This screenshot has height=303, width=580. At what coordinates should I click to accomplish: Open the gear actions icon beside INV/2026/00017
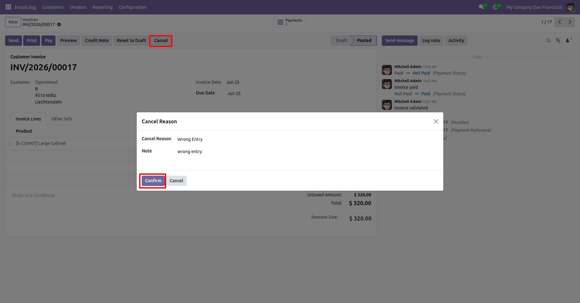pos(59,24)
